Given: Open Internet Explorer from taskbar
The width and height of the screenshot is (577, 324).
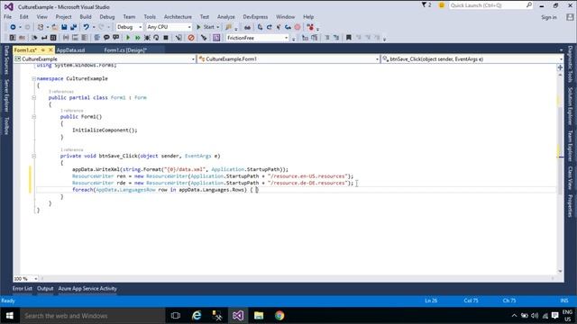Looking at the screenshot, I should point(197,316).
